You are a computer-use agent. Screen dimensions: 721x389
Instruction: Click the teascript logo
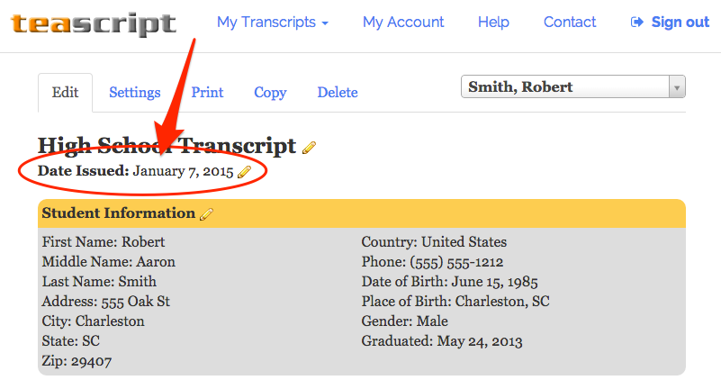point(94,24)
